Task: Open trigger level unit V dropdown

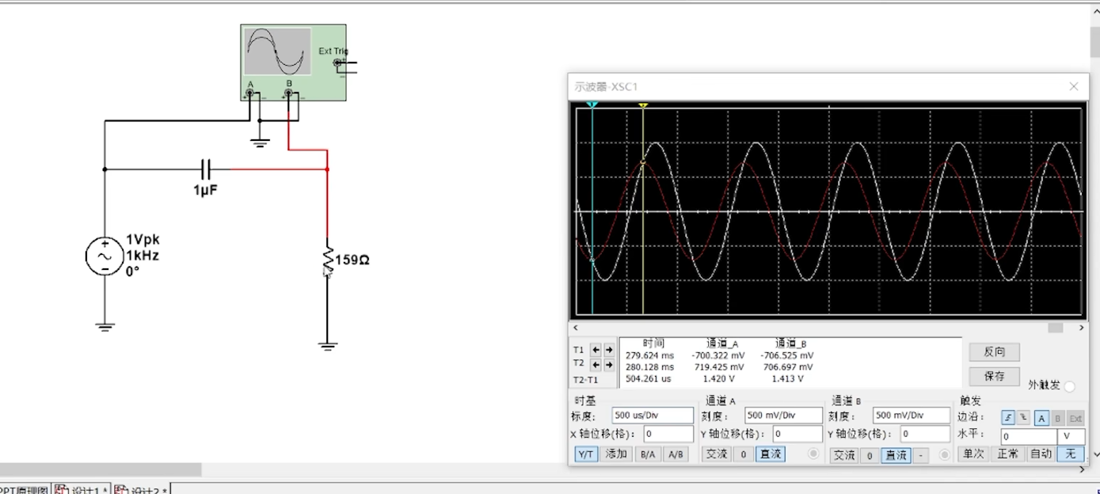Action: pyautogui.click(x=1071, y=437)
